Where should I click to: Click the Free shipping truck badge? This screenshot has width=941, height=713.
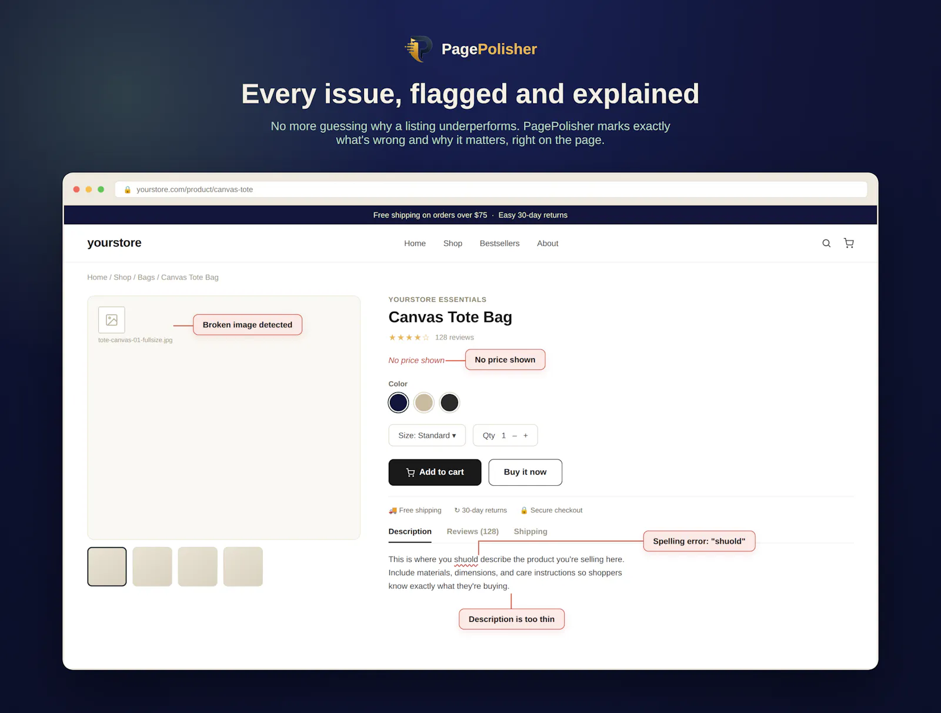pyautogui.click(x=415, y=511)
